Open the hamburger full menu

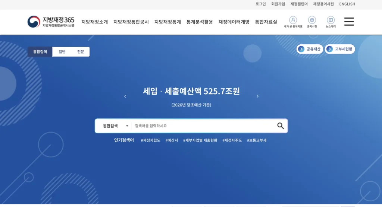point(349,22)
